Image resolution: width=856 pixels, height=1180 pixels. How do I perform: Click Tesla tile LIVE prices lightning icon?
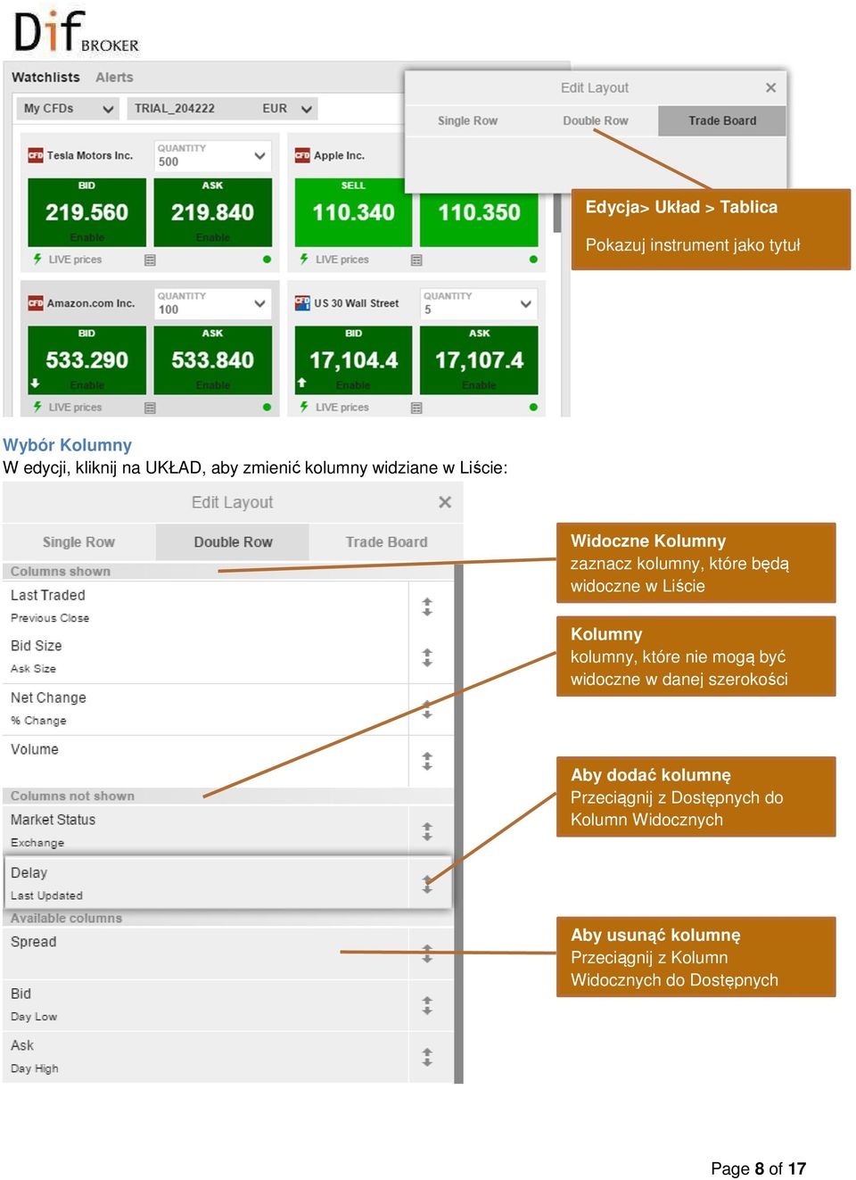[37, 260]
